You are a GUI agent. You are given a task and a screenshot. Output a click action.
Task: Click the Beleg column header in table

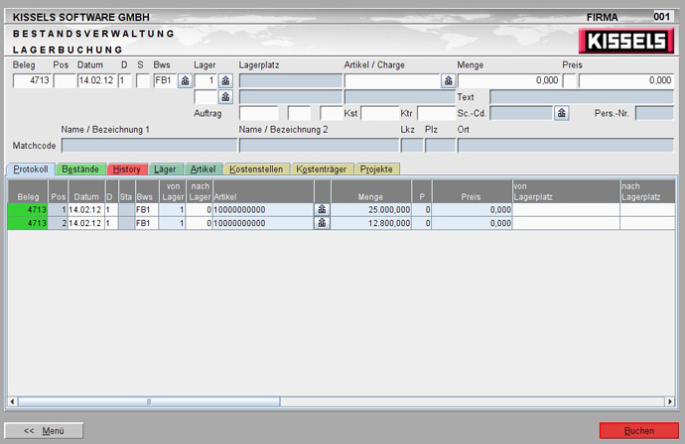pyautogui.click(x=28, y=191)
